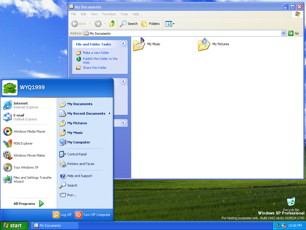The height and width of the screenshot is (230, 306).
Task: Click Make a new folder link
Action: pos(96,53)
